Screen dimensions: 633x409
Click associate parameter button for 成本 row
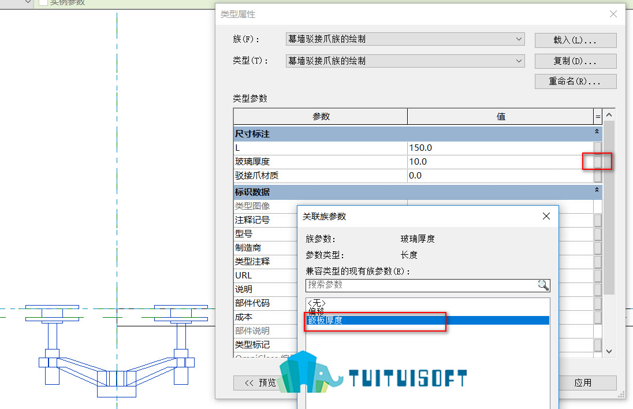point(597,317)
